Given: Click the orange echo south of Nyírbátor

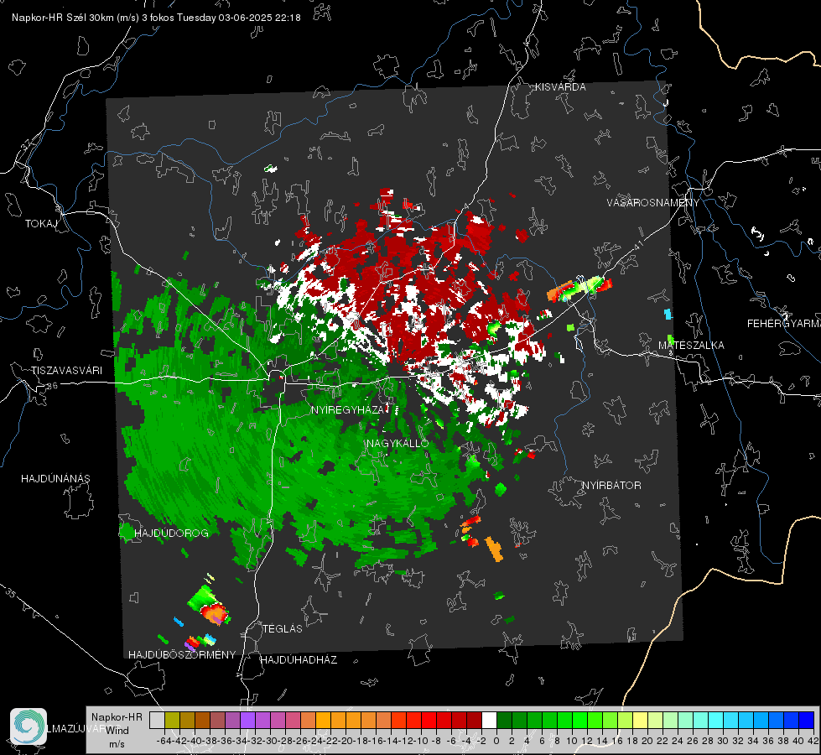Looking at the screenshot, I should tap(494, 549).
